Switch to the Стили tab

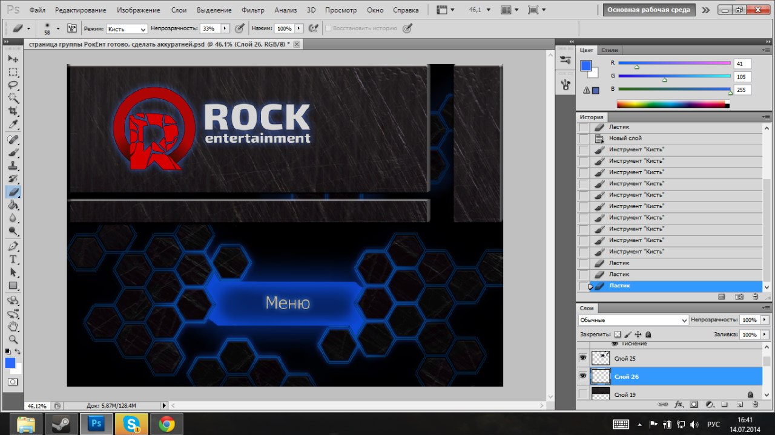click(x=610, y=50)
